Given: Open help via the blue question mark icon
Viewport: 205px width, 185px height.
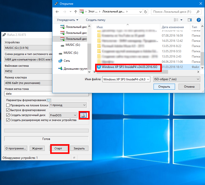Looking at the screenshot, I should 199,20.
